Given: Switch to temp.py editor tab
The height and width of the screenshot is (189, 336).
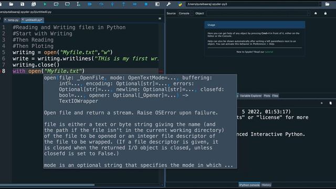Looking at the screenshot, I should coord(13,20).
